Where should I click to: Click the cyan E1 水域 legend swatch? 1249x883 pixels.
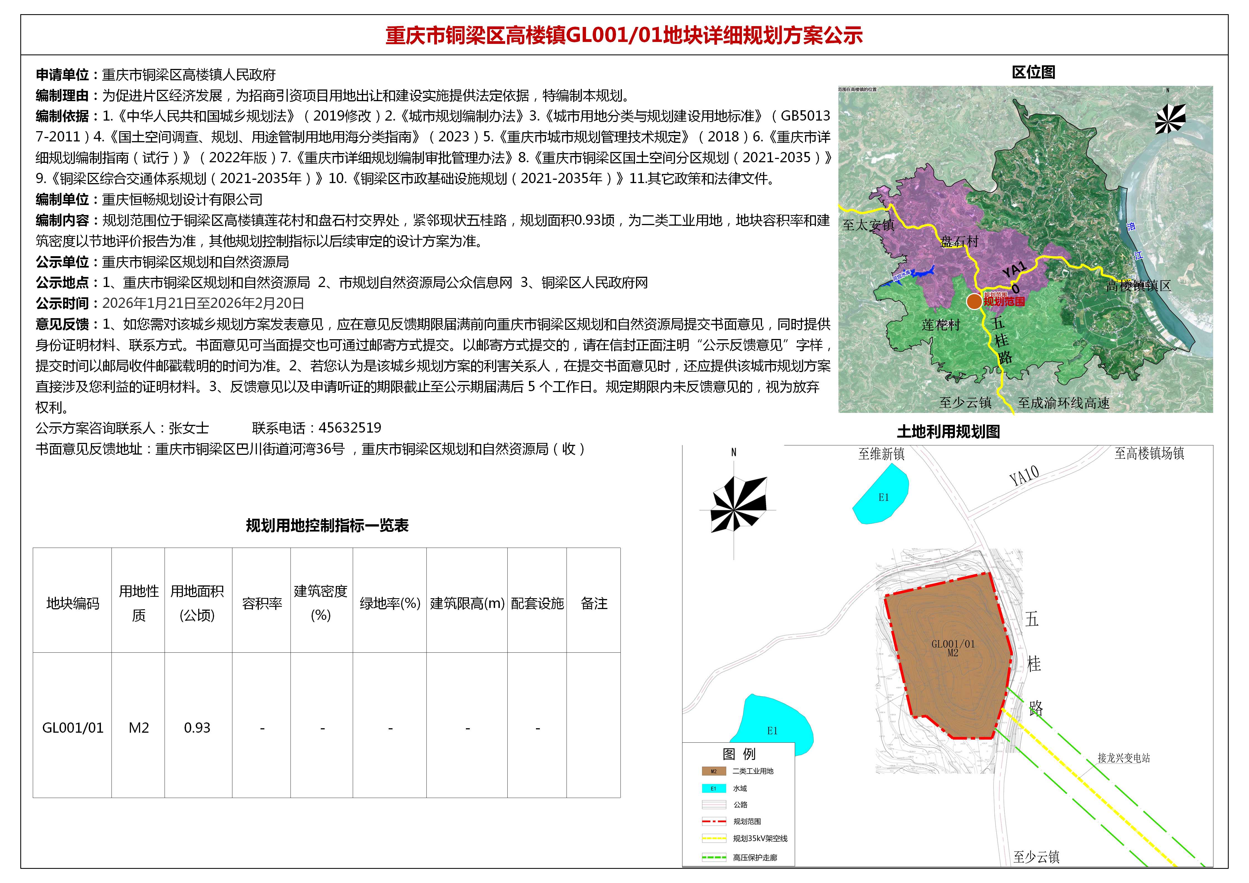pyautogui.click(x=714, y=789)
